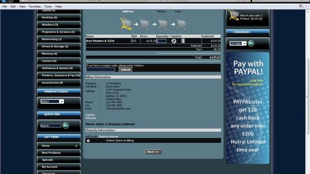Click the 'click here for more information' PayPal link
The image size is (310, 174).
248,82
